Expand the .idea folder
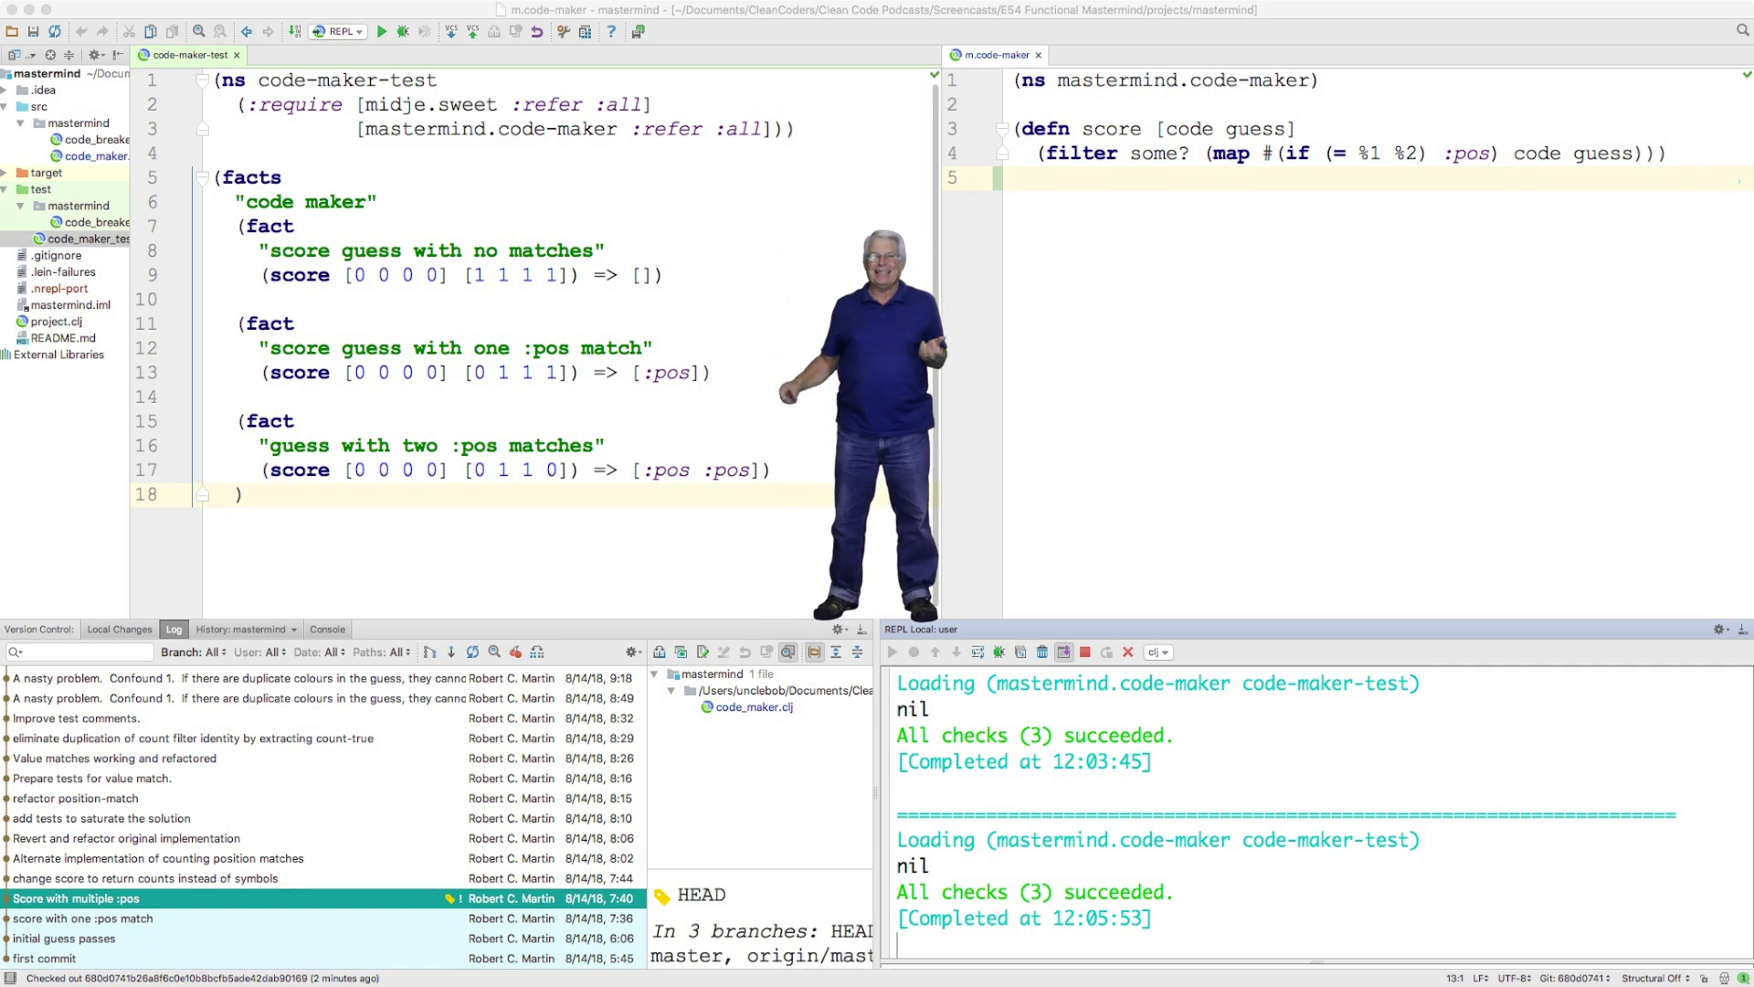 5,90
